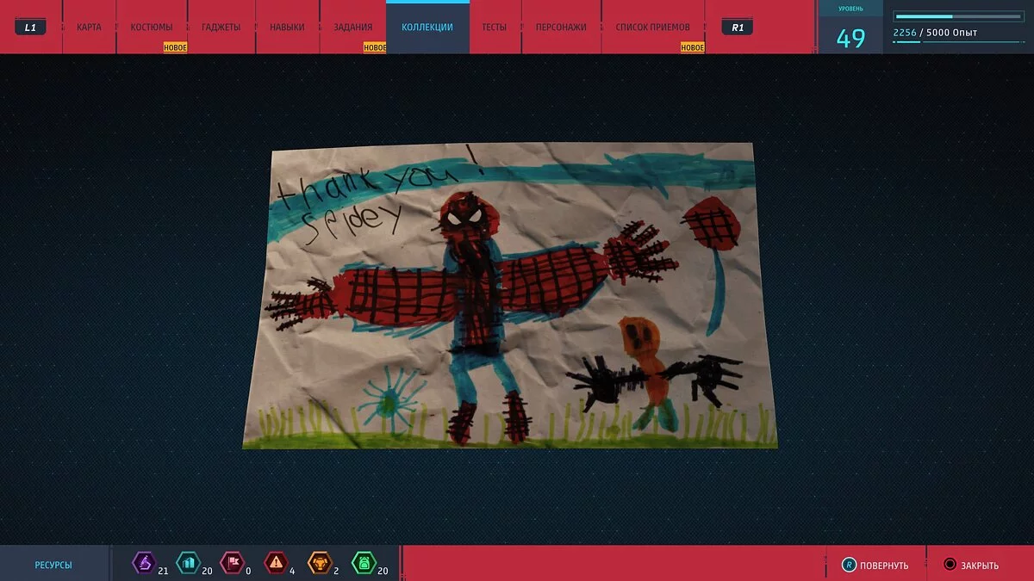The image size is (1034, 581).
Task: Select the purple research token icon
Action: (143, 563)
